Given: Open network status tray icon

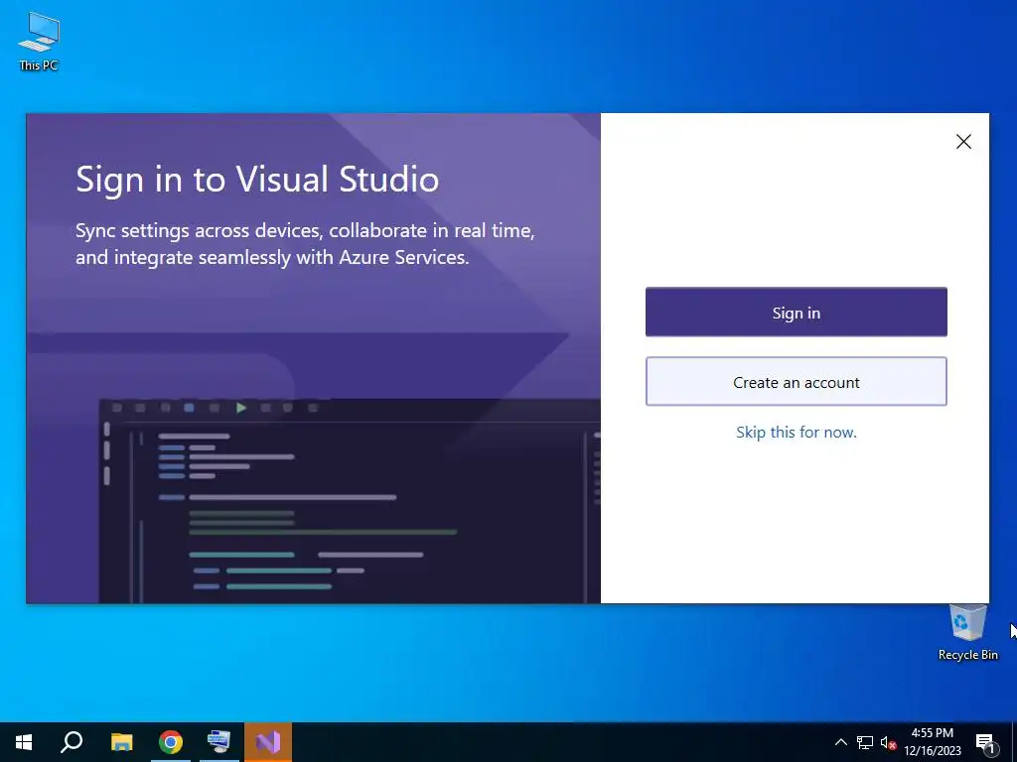Looking at the screenshot, I should (x=865, y=742).
